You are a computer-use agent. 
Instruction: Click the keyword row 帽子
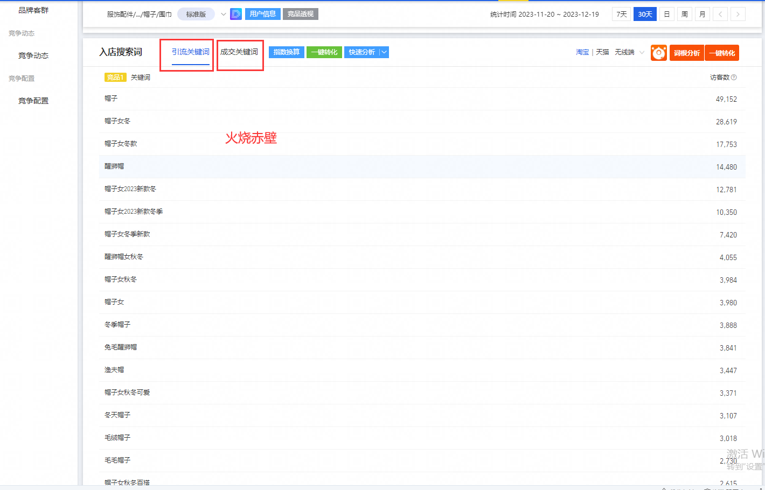pyautogui.click(x=422, y=99)
